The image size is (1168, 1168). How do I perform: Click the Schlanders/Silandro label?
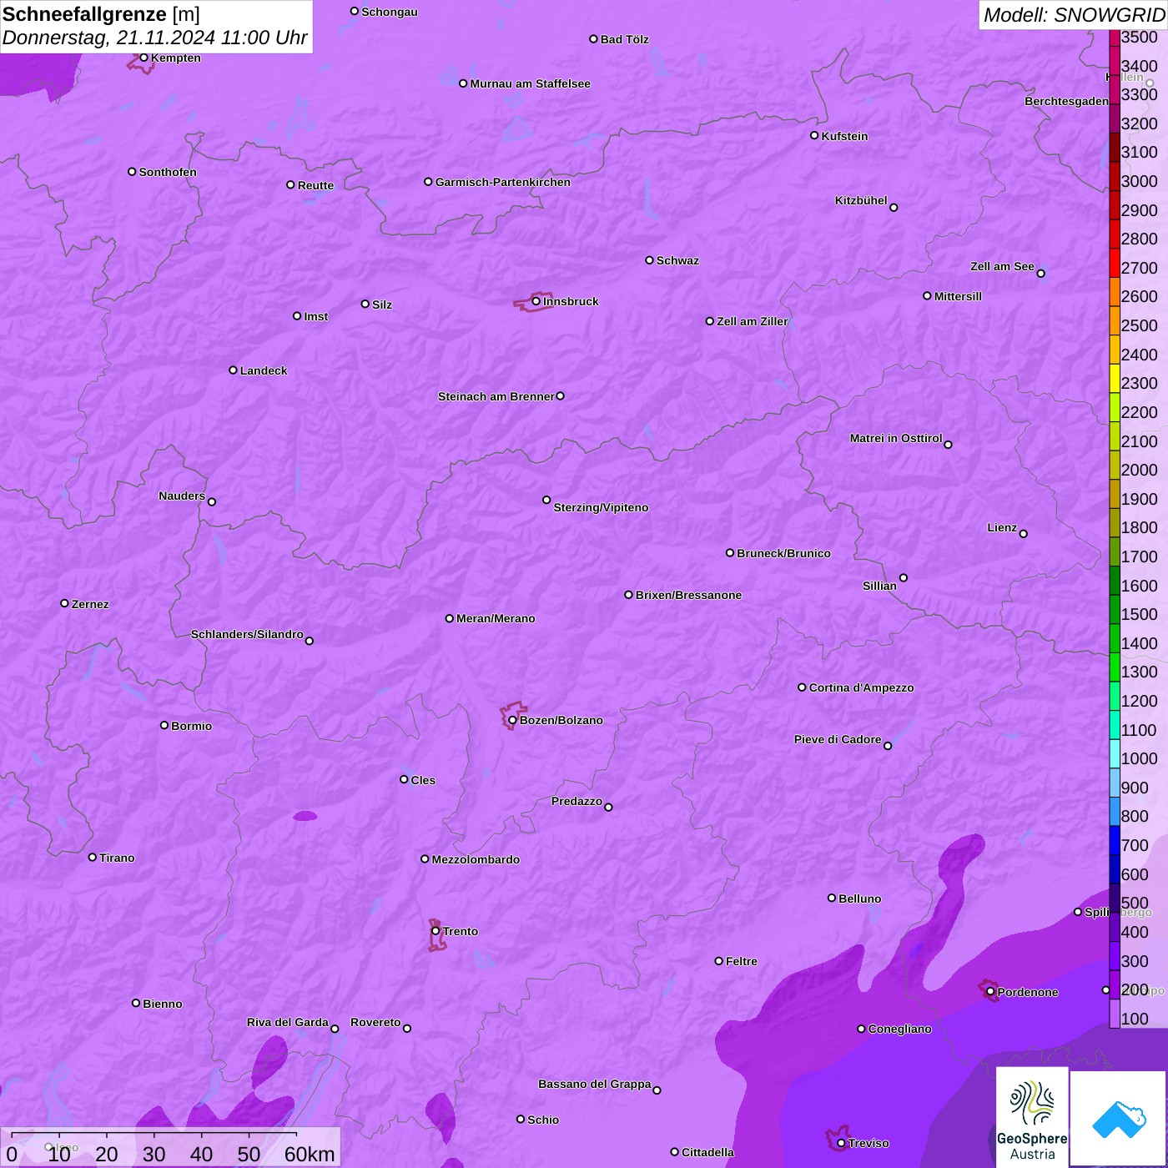pyautogui.click(x=247, y=634)
